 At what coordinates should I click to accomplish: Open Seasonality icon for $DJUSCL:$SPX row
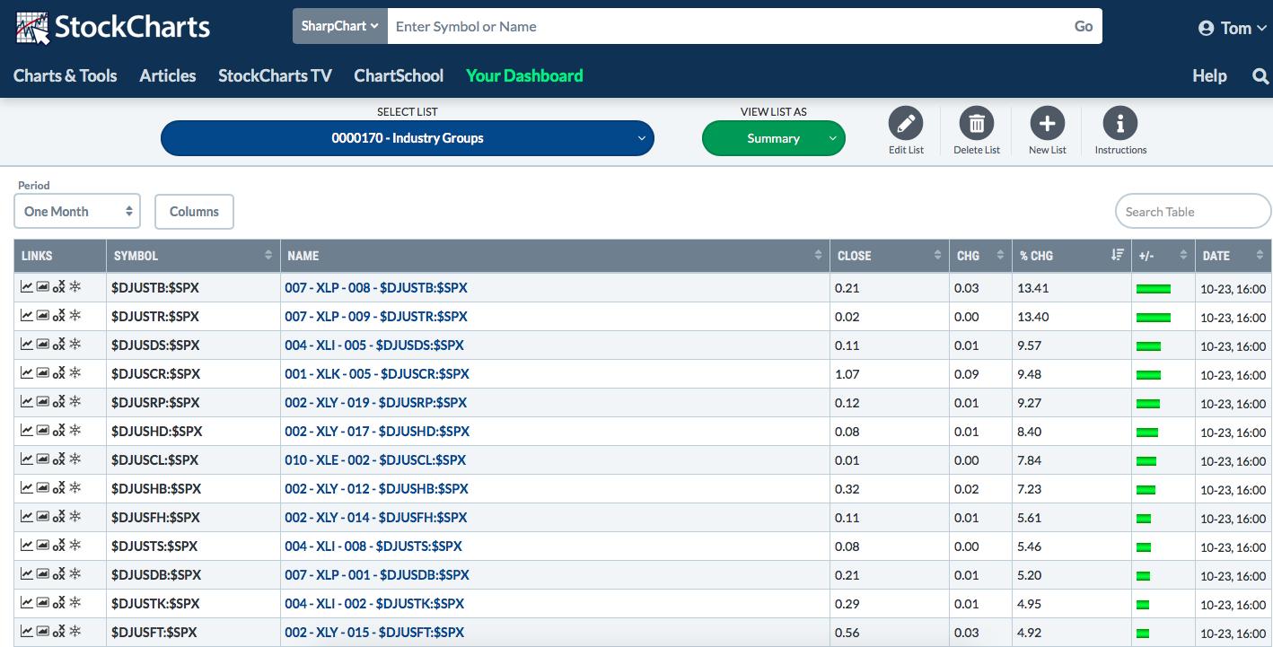click(75, 459)
